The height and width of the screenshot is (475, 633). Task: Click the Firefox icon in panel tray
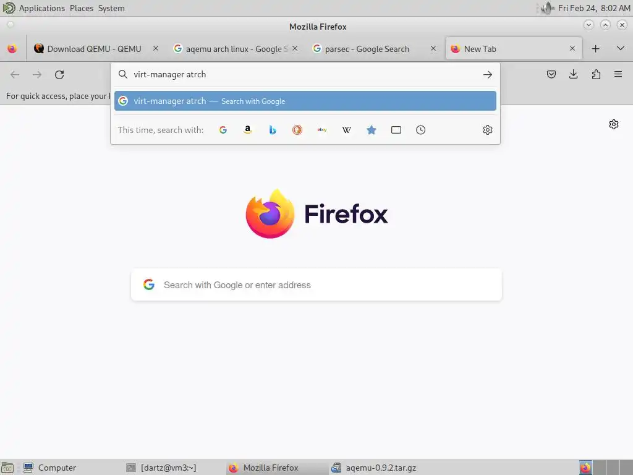click(585, 468)
